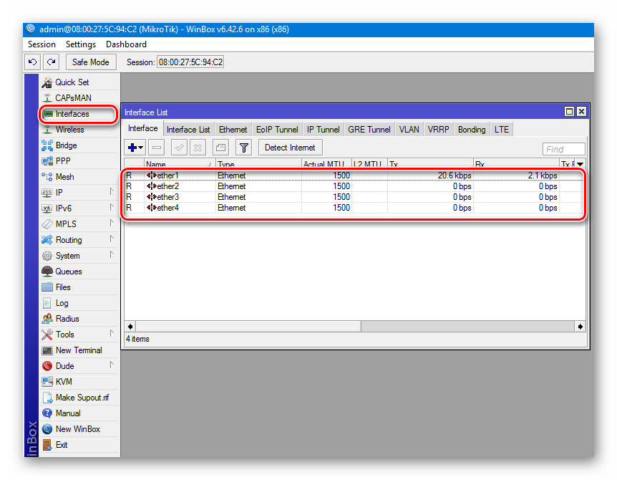Open the Interfaces sidebar item
617x480 pixels.
click(x=79, y=114)
